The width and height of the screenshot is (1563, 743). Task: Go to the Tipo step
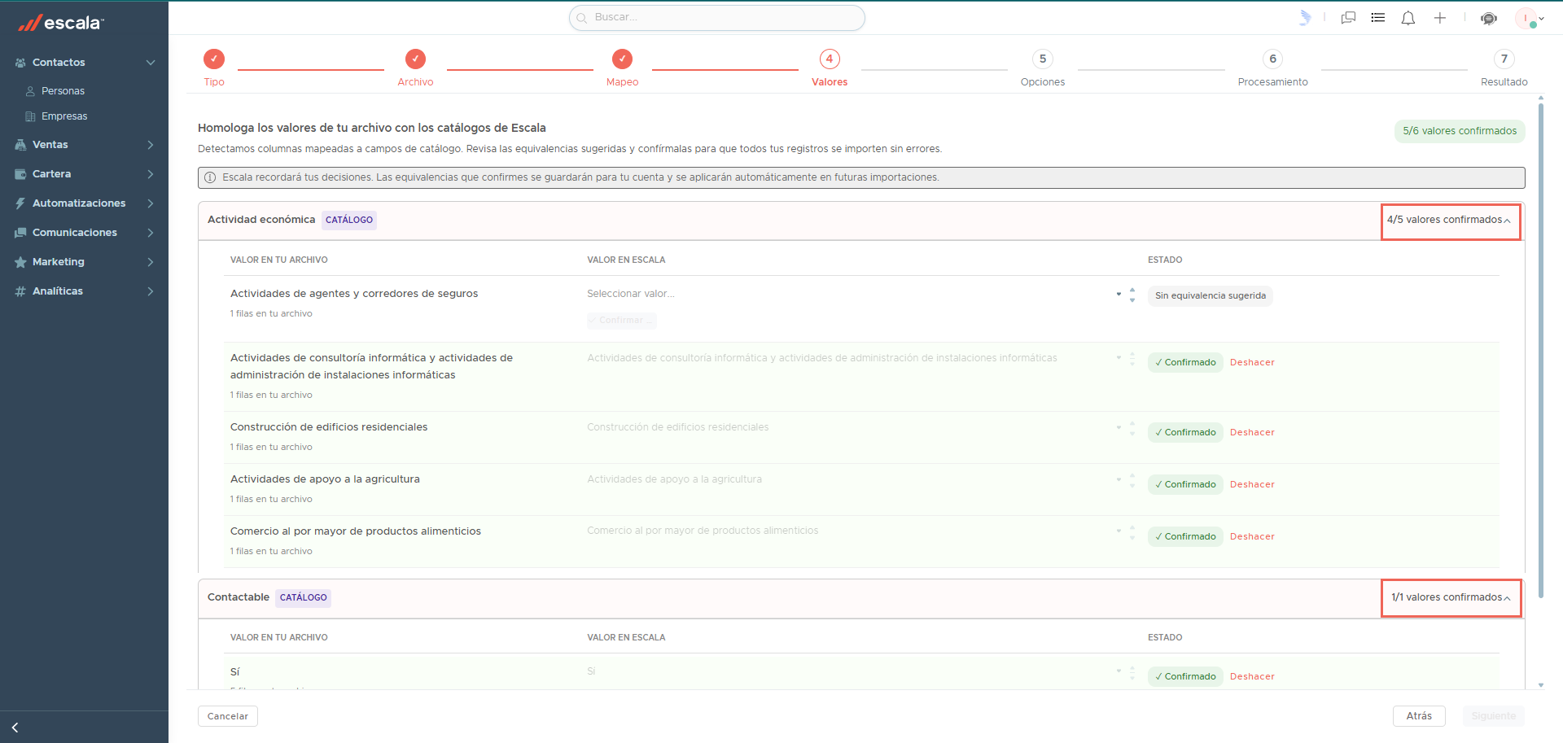tap(214, 68)
